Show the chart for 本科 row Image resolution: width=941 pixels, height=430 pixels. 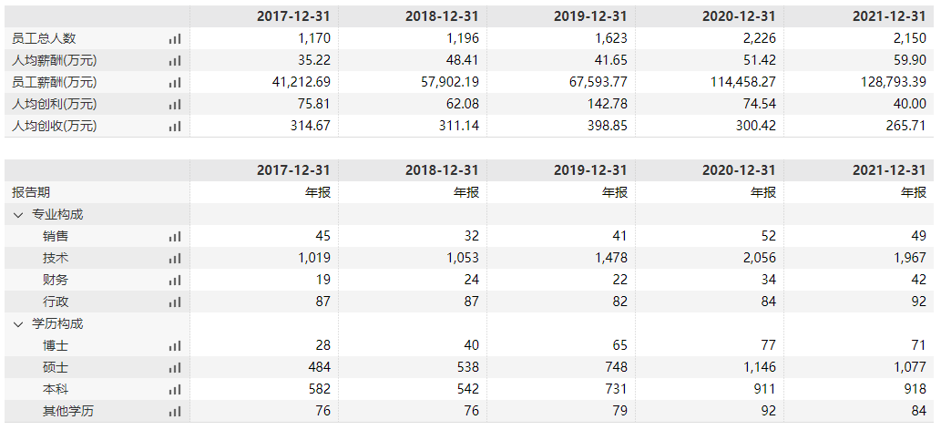(x=175, y=389)
